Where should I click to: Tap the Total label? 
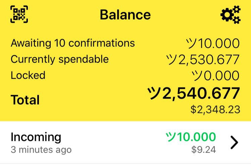[x=25, y=100]
